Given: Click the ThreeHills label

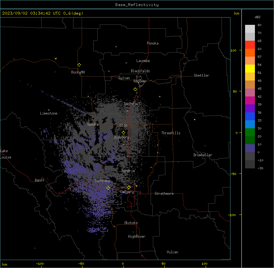Looking at the screenshot, I should point(171,133).
